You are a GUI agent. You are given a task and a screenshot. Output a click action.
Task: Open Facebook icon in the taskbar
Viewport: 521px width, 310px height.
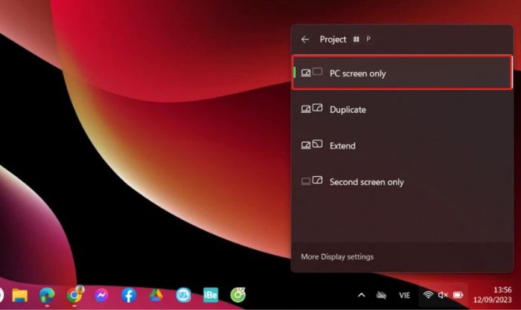tap(129, 295)
